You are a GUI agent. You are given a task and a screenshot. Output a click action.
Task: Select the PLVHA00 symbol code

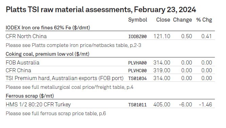pos(137,63)
